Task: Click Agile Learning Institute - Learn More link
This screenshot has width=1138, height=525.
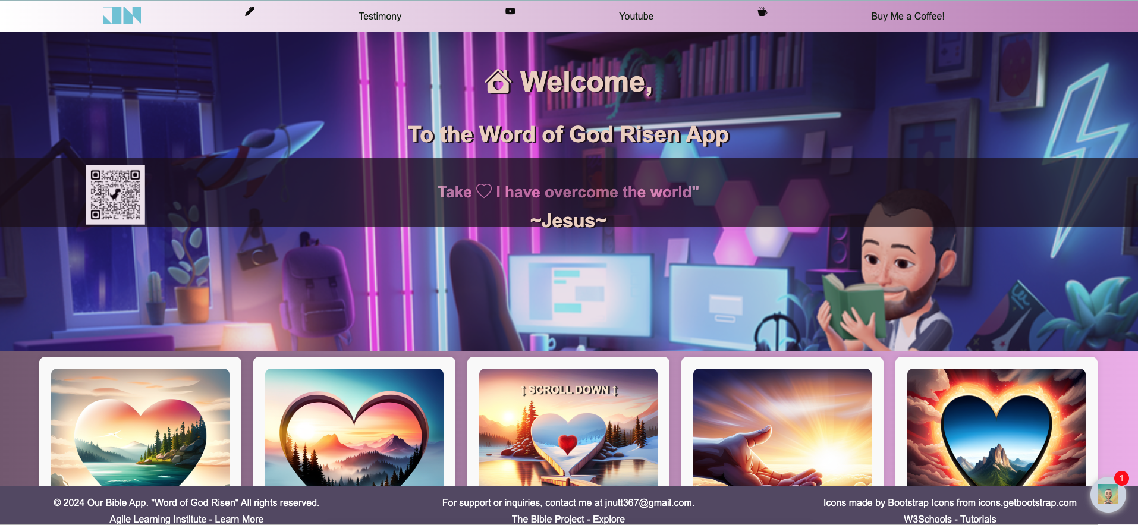Action: pos(186,519)
